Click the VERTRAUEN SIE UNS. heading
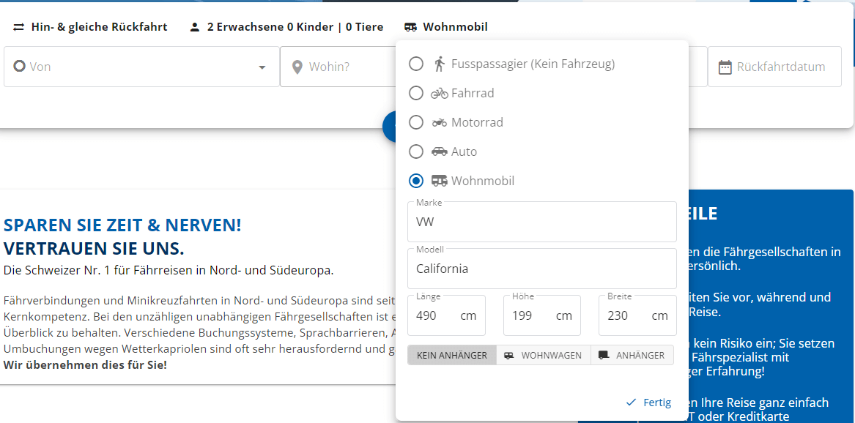Screen dimensions: 855x423 94,249
